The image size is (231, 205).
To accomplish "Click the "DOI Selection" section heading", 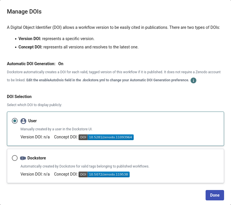I will point(19,97).
